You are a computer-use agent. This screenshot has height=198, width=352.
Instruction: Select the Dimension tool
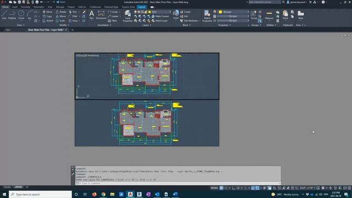[101, 15]
